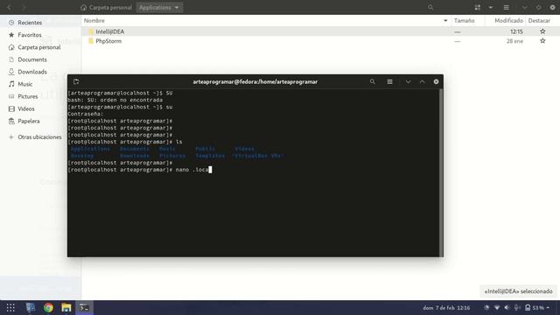This screenshot has width=560, height=315.
Task: Open battery 53% indicator
Action: point(537,307)
